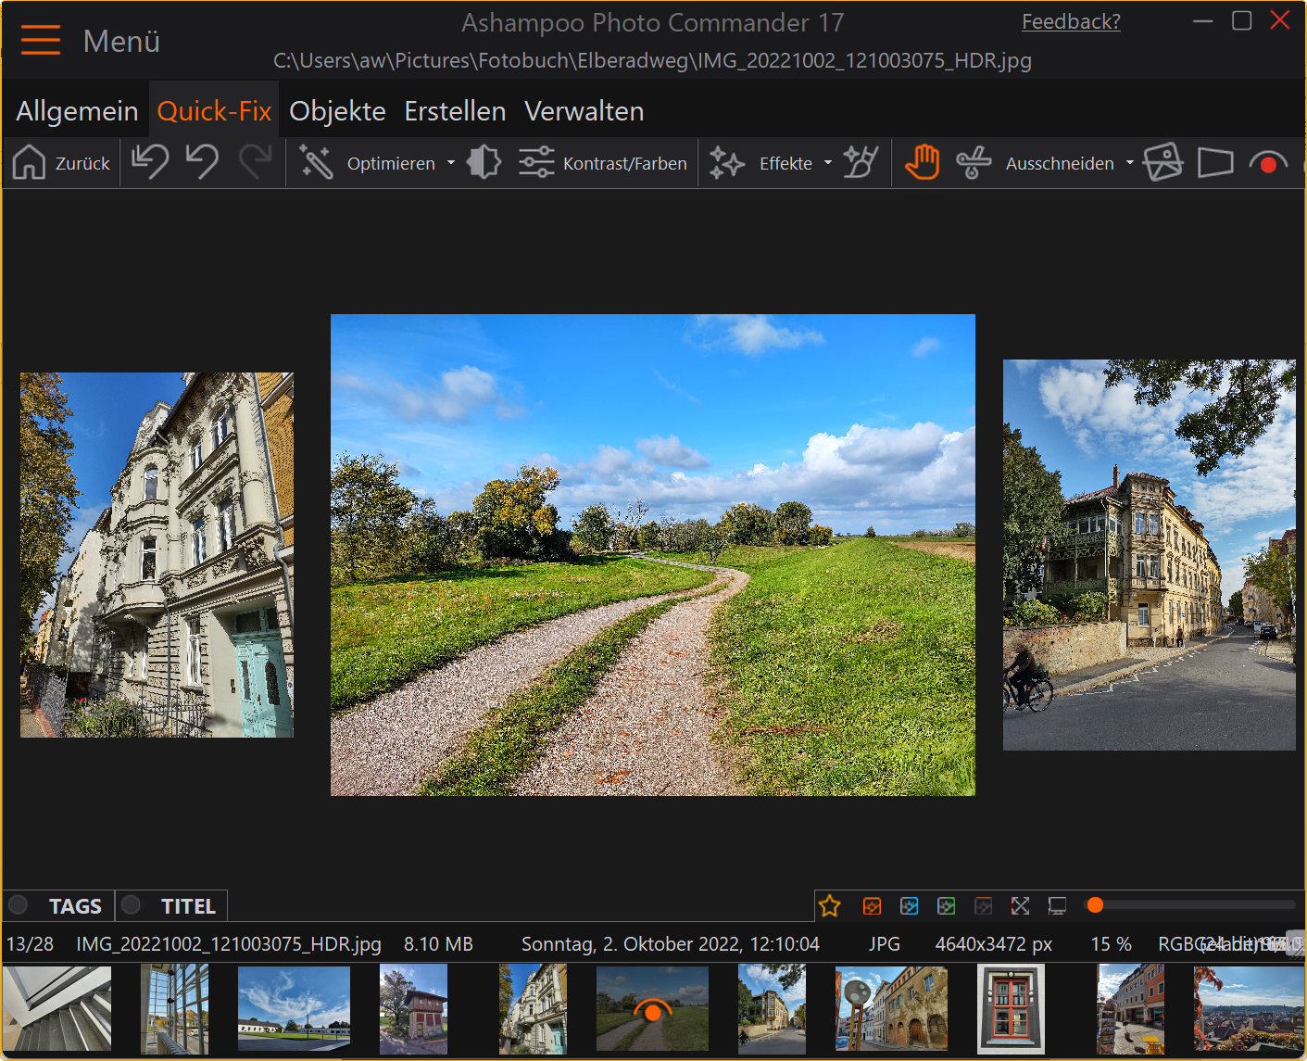This screenshot has height=1061, width=1307.
Task: Click the single undo arrow
Action: [x=202, y=162]
